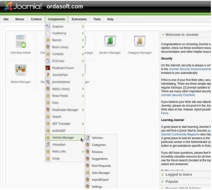
Task: Click the joomlaXplorer tools icon
Action: tap(48, 82)
